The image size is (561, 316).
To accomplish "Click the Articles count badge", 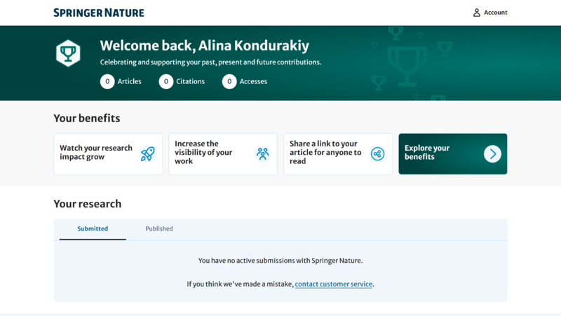I will tap(107, 81).
